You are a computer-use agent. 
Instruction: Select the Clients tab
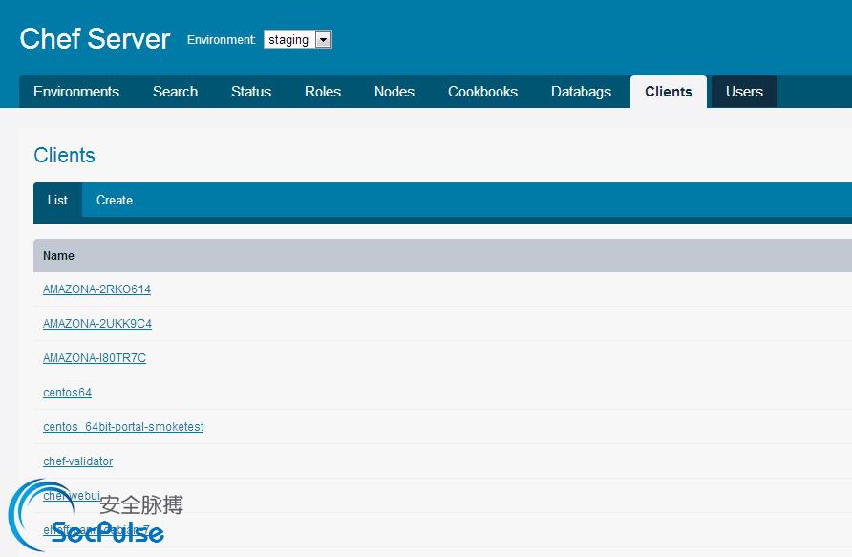click(x=669, y=92)
